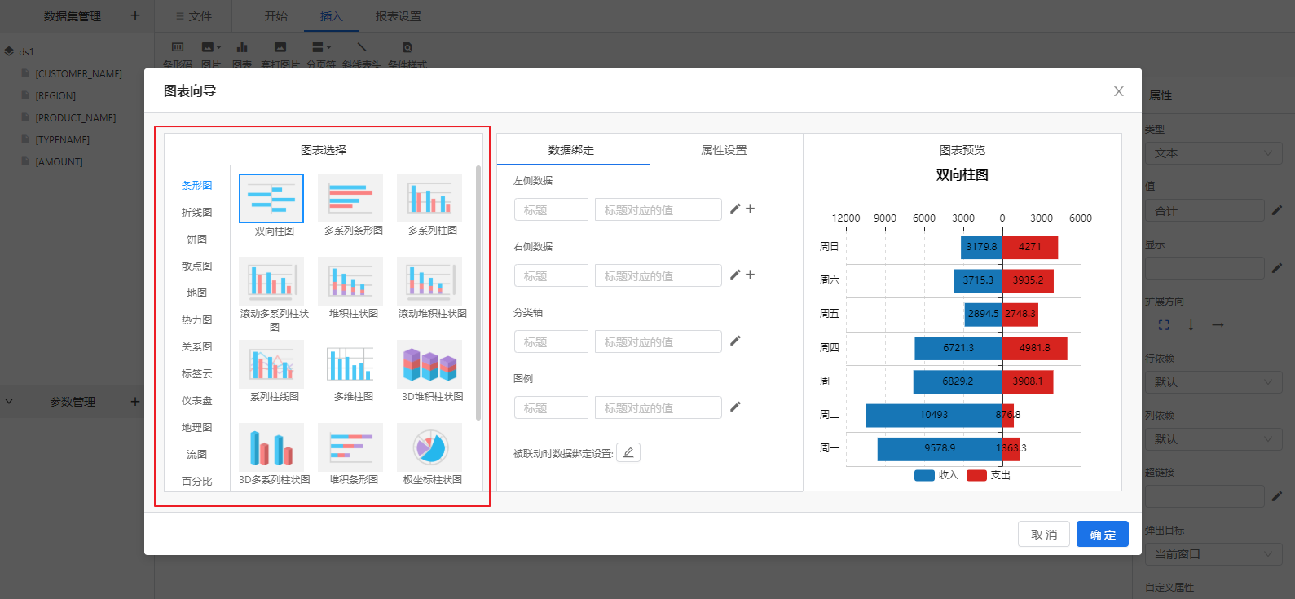Select the 仪表盘 chart category
This screenshot has width=1295, height=599.
pos(197,400)
